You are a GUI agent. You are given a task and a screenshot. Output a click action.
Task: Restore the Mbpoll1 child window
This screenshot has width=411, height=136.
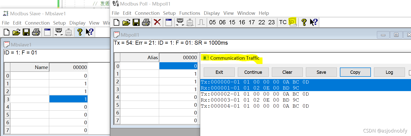pos(396,35)
